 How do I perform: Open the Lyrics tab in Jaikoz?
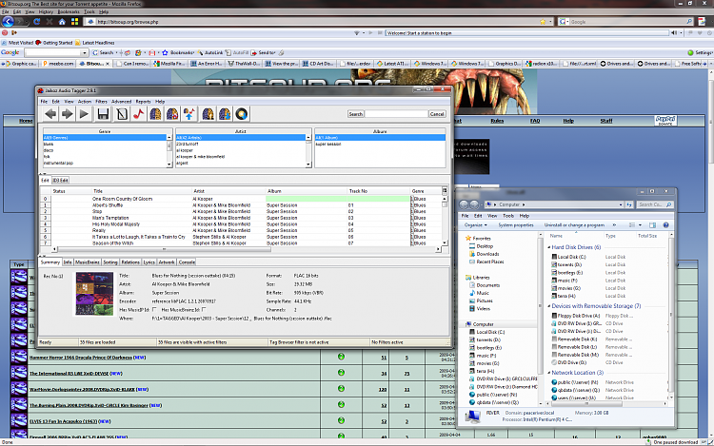[149, 262]
